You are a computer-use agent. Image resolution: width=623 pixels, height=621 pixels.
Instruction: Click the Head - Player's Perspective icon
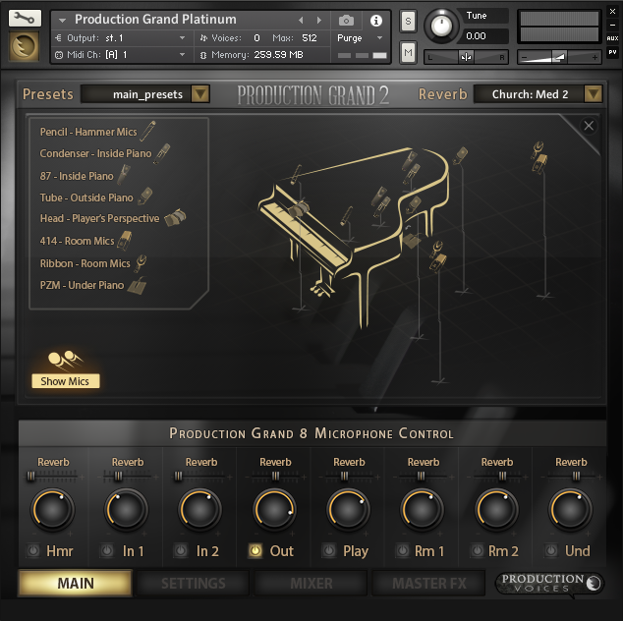(175, 217)
